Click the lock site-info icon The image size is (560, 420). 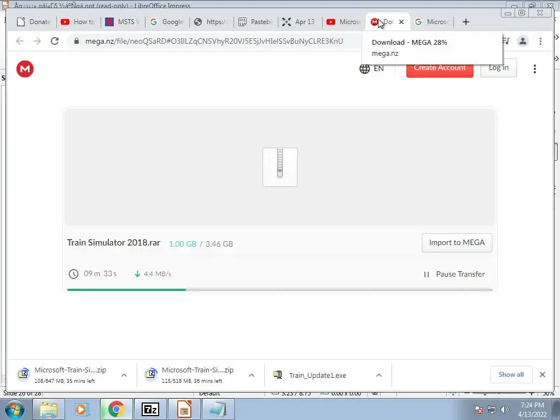76,41
